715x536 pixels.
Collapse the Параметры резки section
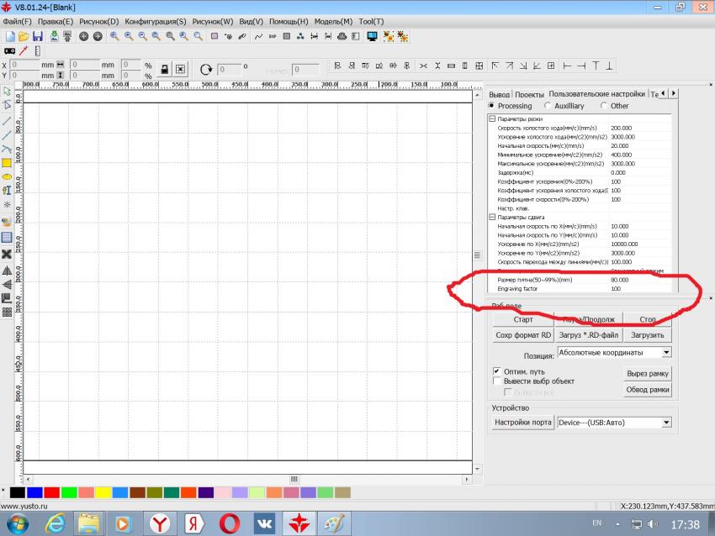(x=493, y=118)
